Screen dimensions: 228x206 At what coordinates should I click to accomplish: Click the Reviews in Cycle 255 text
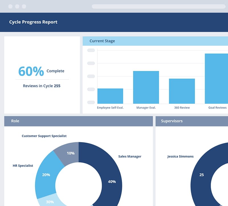pos(42,86)
